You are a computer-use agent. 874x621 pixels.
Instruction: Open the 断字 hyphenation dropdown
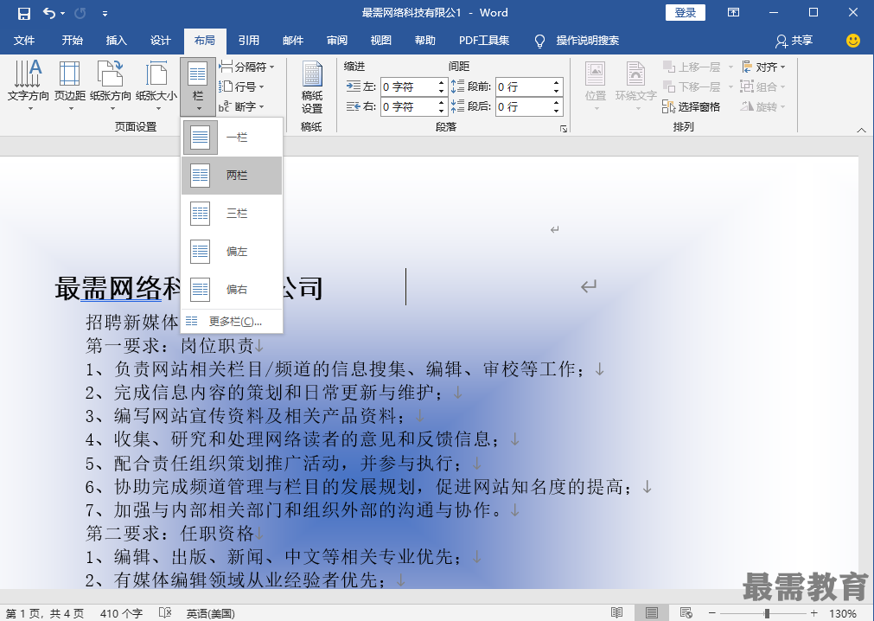coord(241,106)
